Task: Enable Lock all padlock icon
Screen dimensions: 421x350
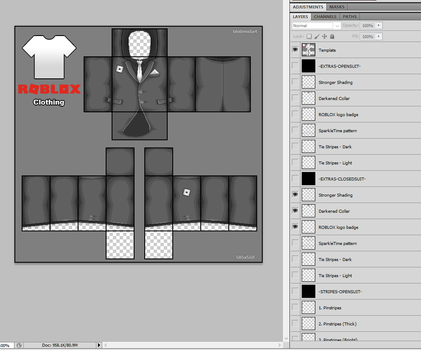Action: [332, 36]
